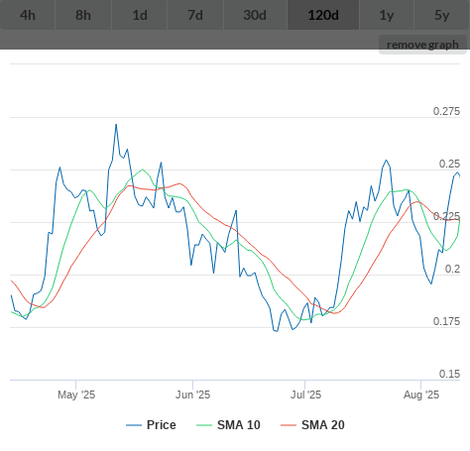Viewport: 470px width, 451px height.
Task: Click the blue Price legend line swatch
Action: [134, 425]
